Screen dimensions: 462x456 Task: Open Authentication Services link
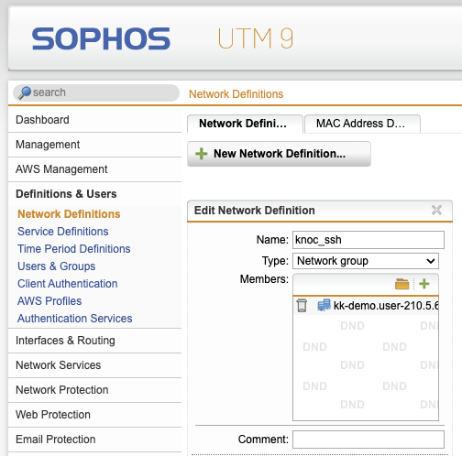pos(75,319)
